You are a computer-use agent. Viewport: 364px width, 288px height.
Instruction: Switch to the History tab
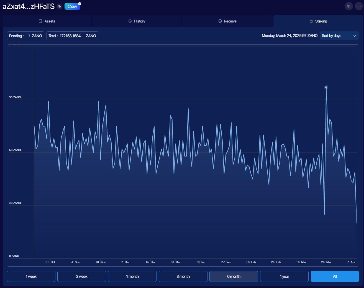point(137,21)
